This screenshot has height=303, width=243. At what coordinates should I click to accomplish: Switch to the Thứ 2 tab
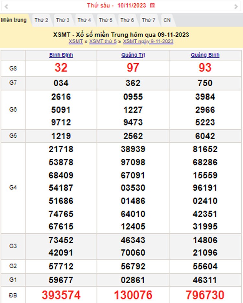(41, 20)
